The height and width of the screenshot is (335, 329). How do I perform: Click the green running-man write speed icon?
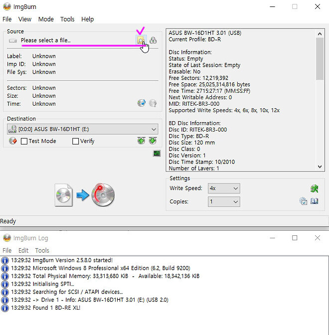(314, 188)
